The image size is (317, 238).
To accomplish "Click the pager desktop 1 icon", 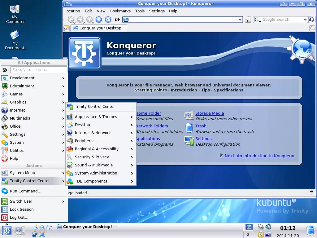I will pos(249,227).
